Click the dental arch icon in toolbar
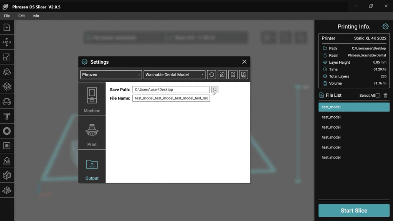 (7, 101)
